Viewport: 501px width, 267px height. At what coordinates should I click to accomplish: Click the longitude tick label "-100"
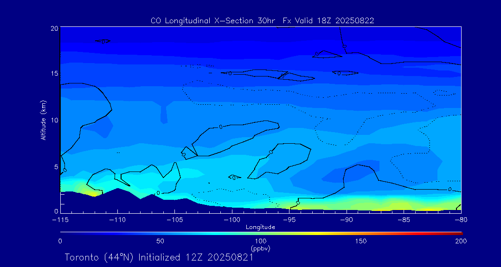tap(231, 220)
